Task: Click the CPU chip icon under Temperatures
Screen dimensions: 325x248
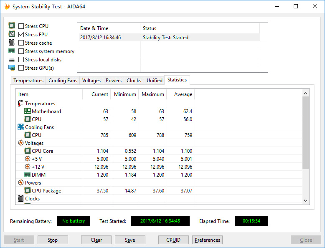Action: (27, 119)
